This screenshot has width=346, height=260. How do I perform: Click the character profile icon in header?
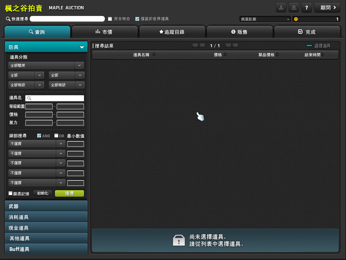click(x=281, y=8)
